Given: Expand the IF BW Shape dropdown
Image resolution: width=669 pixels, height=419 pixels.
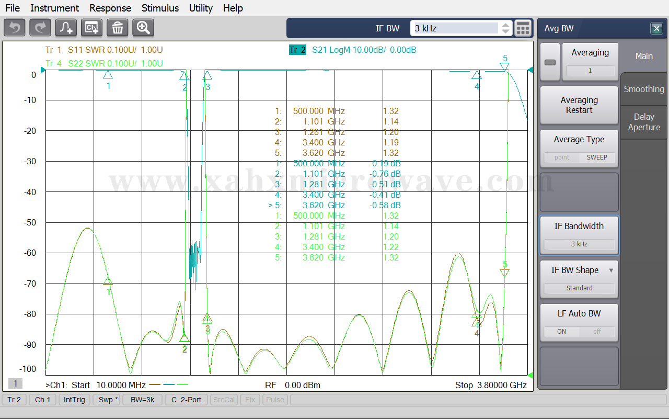Looking at the screenshot, I should pos(611,270).
